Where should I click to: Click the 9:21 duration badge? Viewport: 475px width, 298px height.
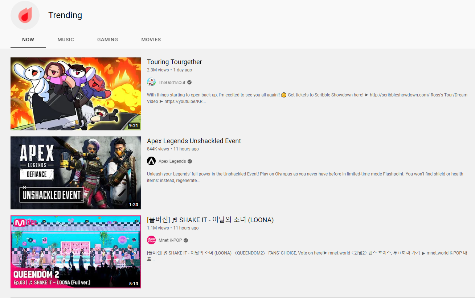[134, 126]
